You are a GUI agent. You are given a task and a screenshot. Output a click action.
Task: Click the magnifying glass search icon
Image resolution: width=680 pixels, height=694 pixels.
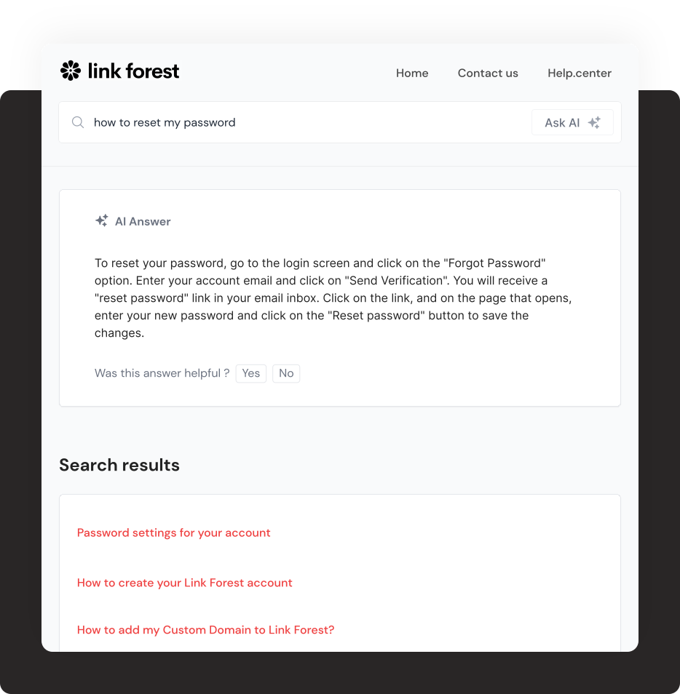pyautogui.click(x=78, y=122)
